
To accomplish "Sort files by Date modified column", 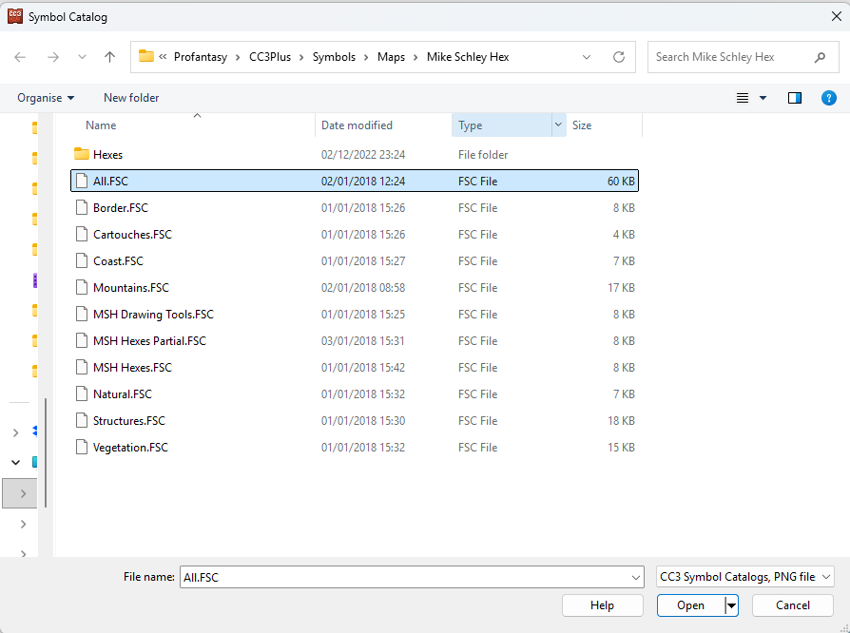I will [357, 125].
